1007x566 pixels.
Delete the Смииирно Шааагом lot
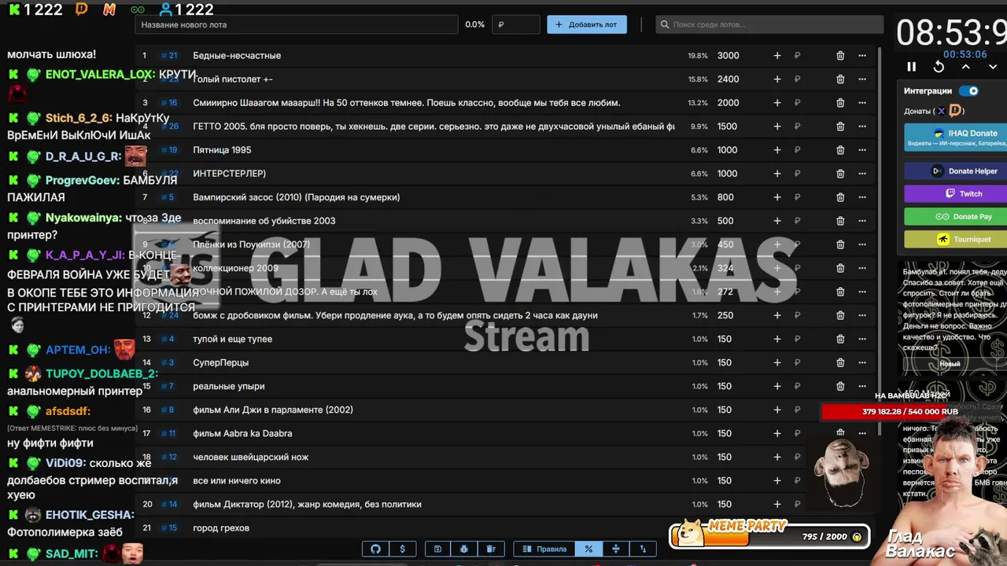tap(840, 103)
